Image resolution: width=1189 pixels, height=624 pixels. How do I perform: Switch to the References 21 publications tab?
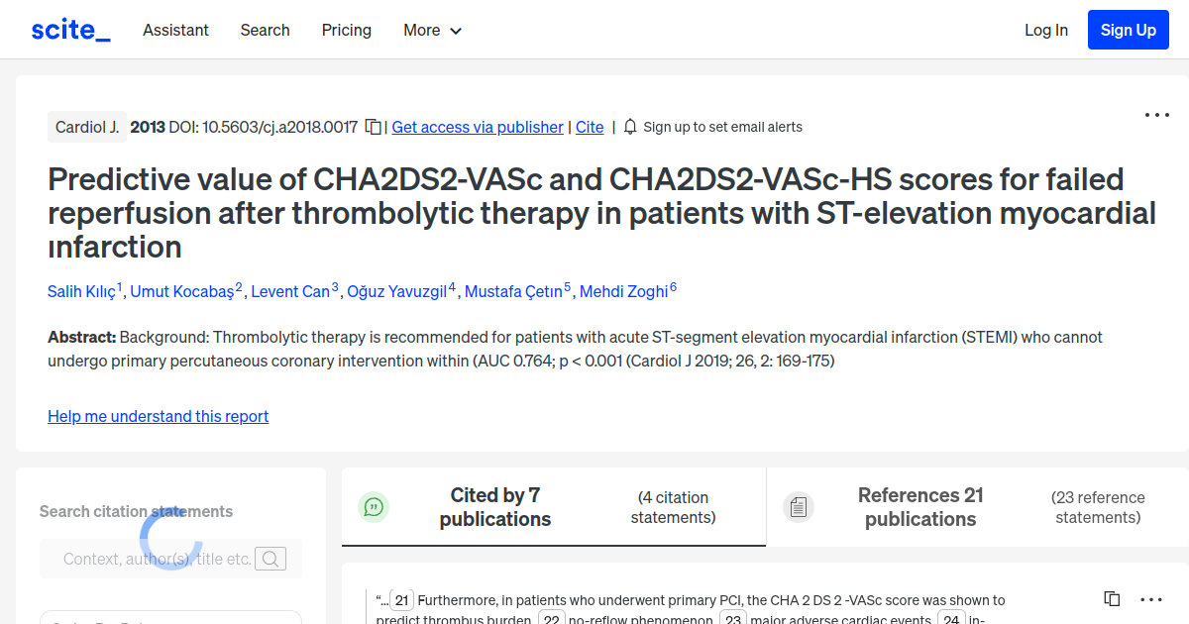[919, 506]
